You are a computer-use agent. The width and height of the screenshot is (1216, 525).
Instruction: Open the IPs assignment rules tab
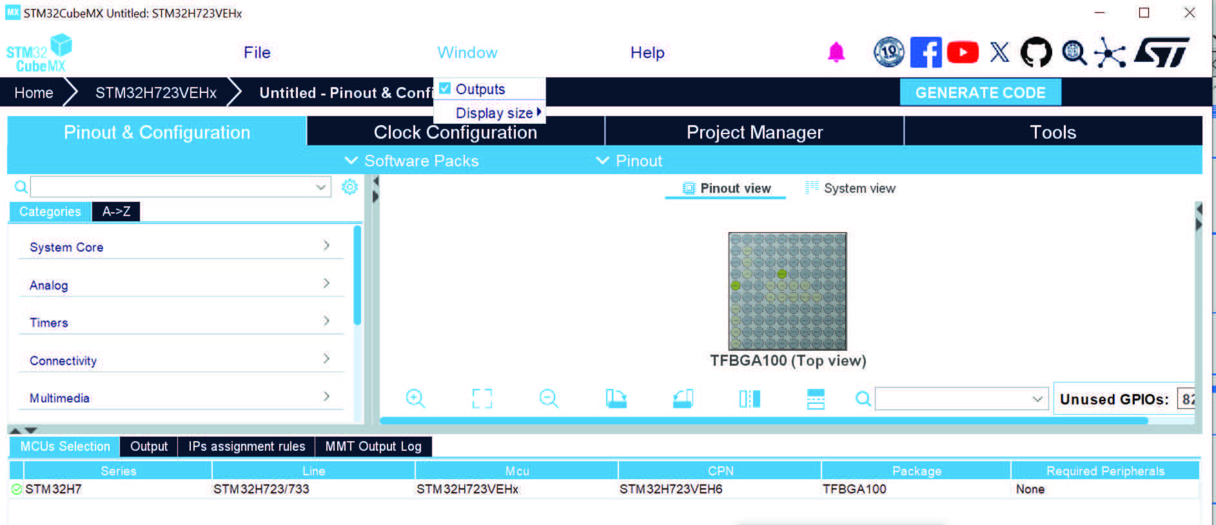click(246, 446)
